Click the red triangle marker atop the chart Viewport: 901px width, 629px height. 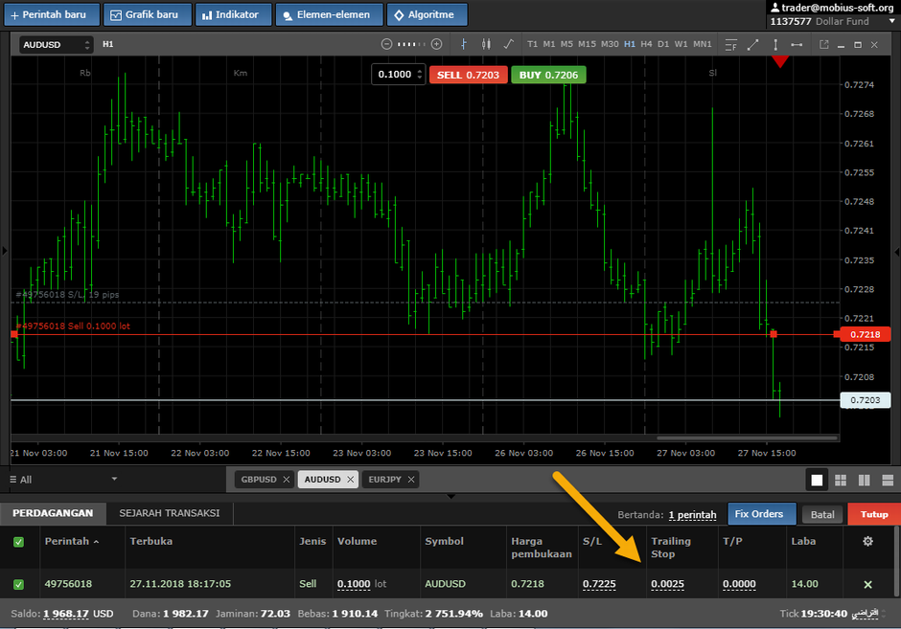click(780, 61)
